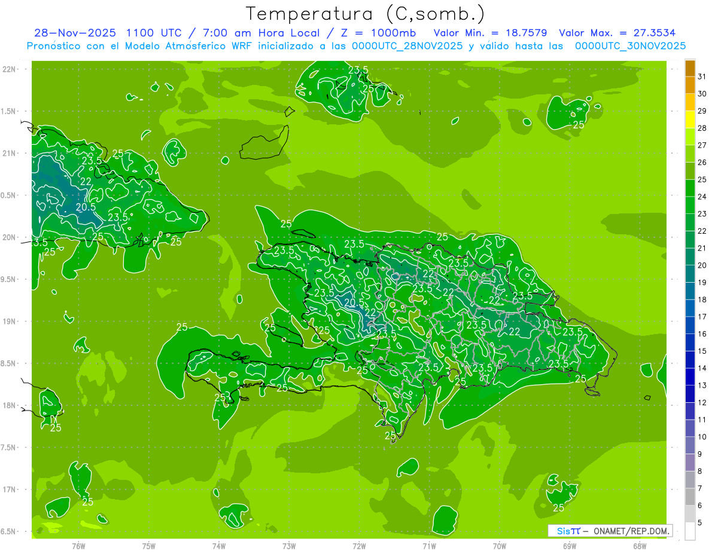Click "0000UTC_30NOV2025" valid-until time
Image resolution: width=718 pixels, height=554 pixels.
point(630,46)
